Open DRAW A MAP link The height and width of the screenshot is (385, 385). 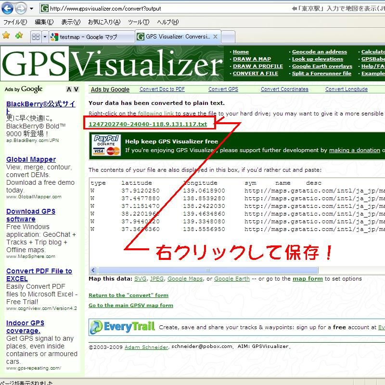point(252,59)
